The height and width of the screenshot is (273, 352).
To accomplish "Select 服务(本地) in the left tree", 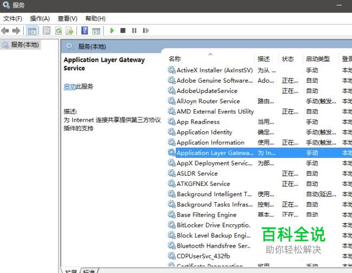I will coord(25,45).
